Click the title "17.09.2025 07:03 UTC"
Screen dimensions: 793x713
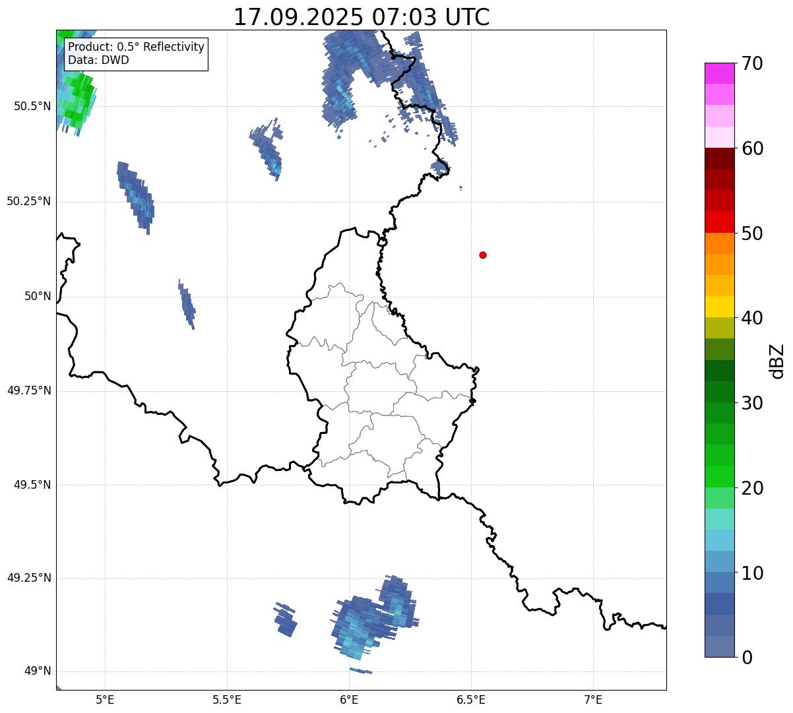(362, 17)
